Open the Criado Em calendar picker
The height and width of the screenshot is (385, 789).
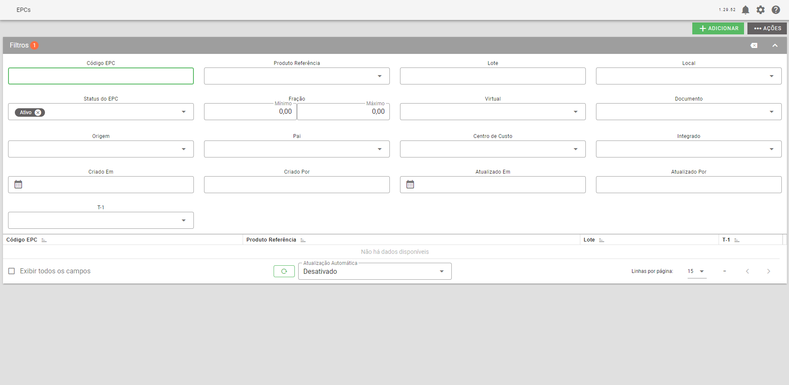click(x=18, y=184)
